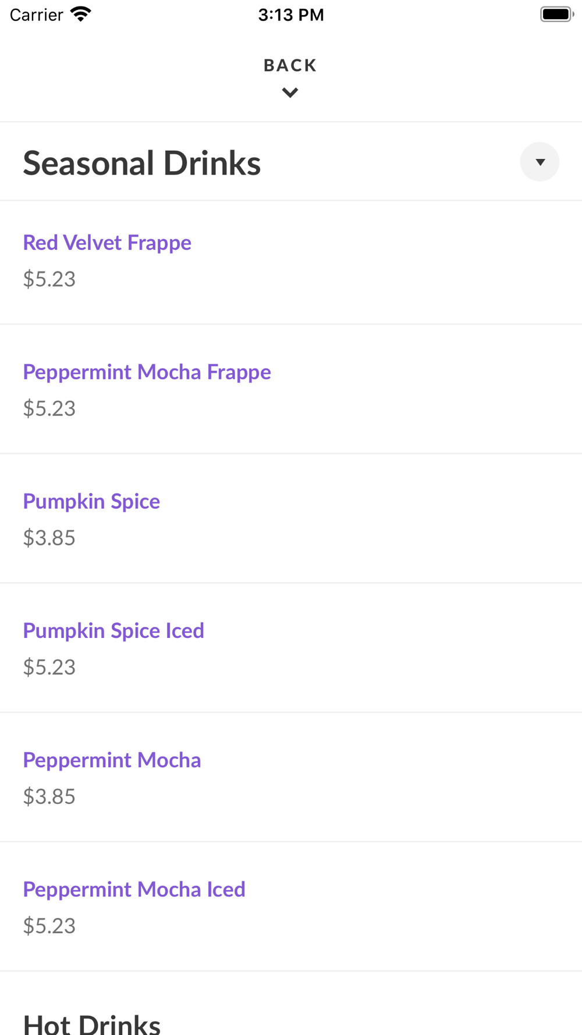Click the down chevron under BACK
This screenshot has width=582, height=1035.
(290, 93)
